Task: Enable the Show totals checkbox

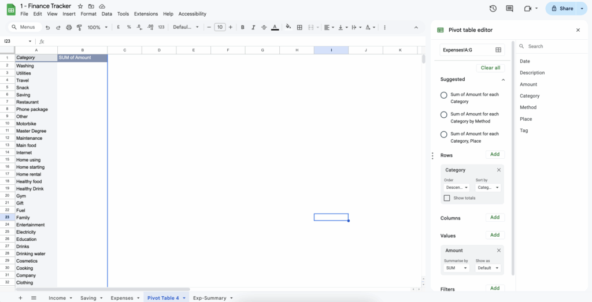Action: [447, 198]
